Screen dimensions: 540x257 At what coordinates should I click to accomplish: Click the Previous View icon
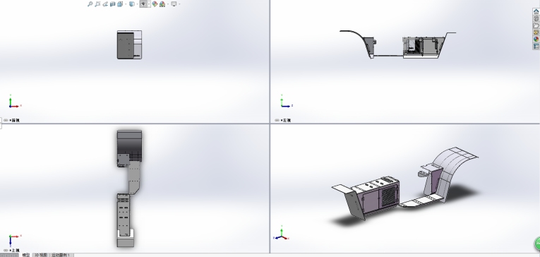coord(105,4)
